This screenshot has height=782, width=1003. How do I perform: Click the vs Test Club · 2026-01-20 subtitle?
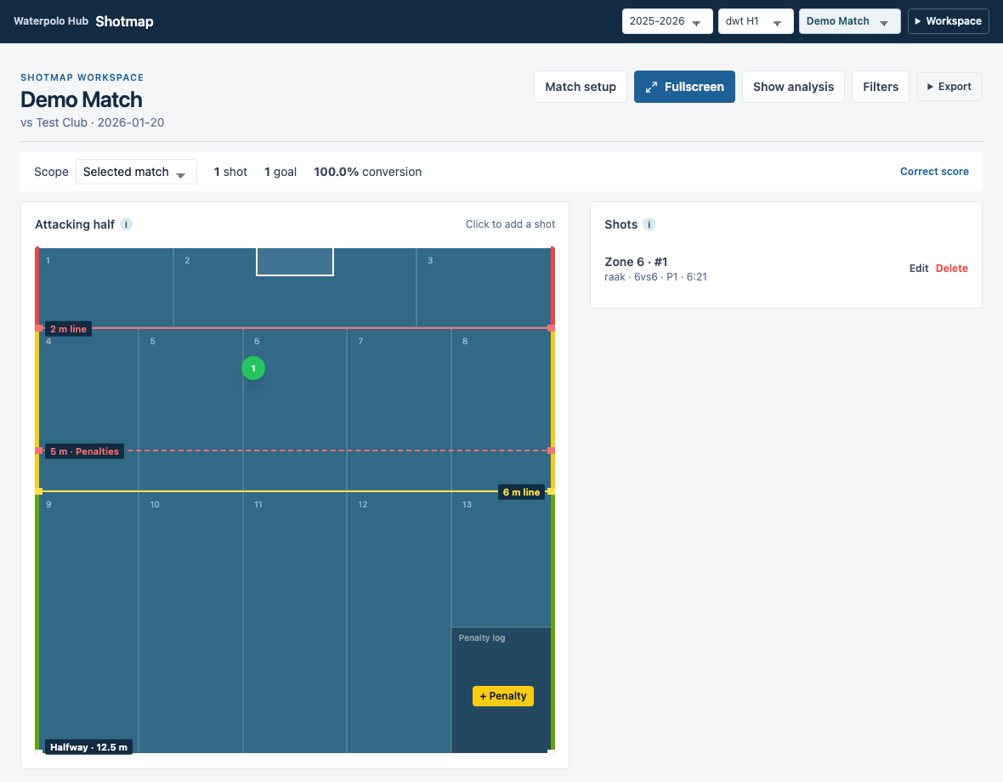tap(92, 122)
